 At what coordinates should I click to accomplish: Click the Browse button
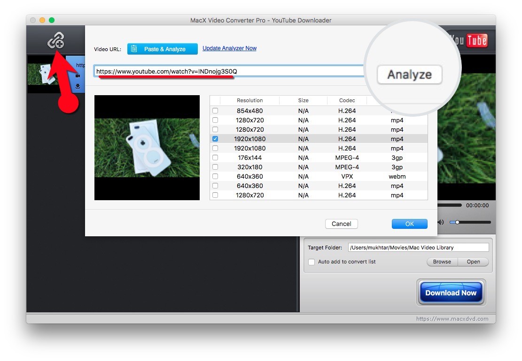(442, 262)
